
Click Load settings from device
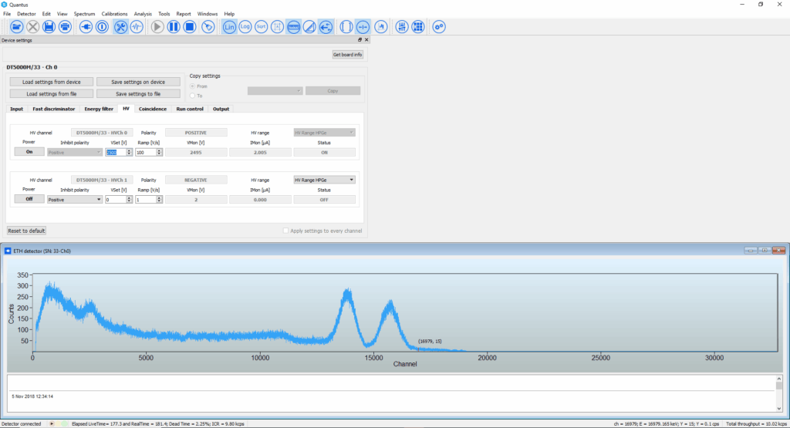pos(52,82)
